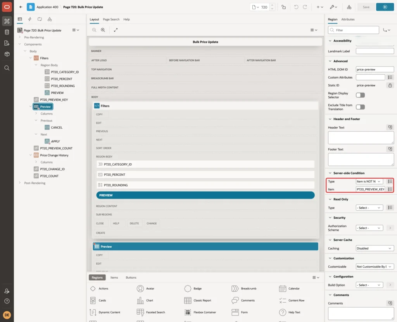Click the Undo icon
Screen dimensions: 397x322
tap(296, 7)
